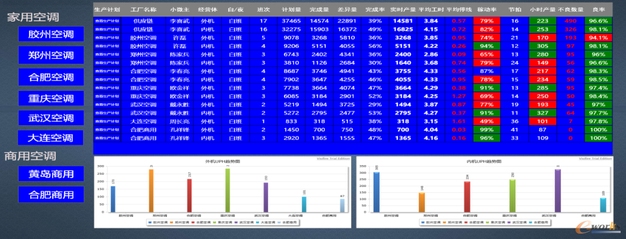Select the 合肥空调 sidebar button

tap(51, 77)
